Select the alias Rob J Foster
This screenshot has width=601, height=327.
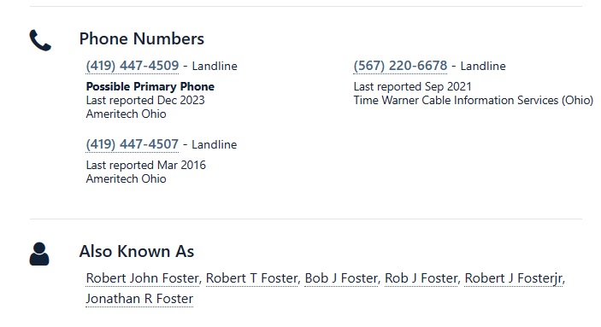click(421, 278)
